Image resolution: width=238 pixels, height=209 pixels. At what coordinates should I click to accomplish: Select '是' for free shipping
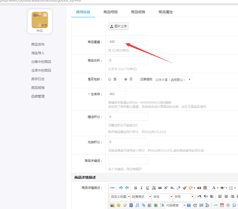[x=110, y=79]
